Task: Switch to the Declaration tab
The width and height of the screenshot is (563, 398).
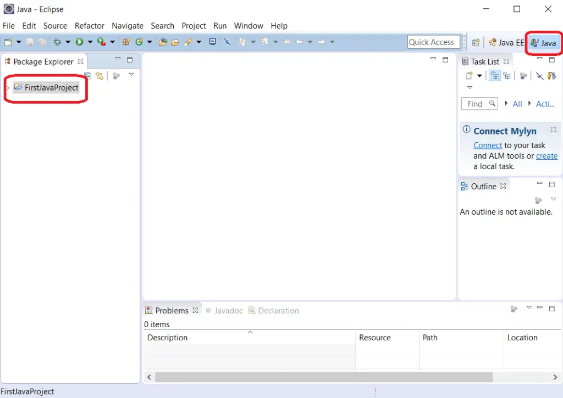Action: (274, 311)
